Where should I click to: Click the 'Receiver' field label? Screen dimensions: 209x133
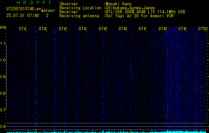tap(69, 12)
